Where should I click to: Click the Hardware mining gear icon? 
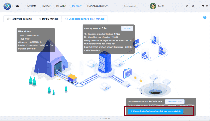(x=8, y=19)
